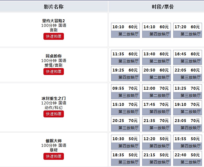
Task: Click 快速购票 for 里约大冒险2
Action: (x=54, y=36)
